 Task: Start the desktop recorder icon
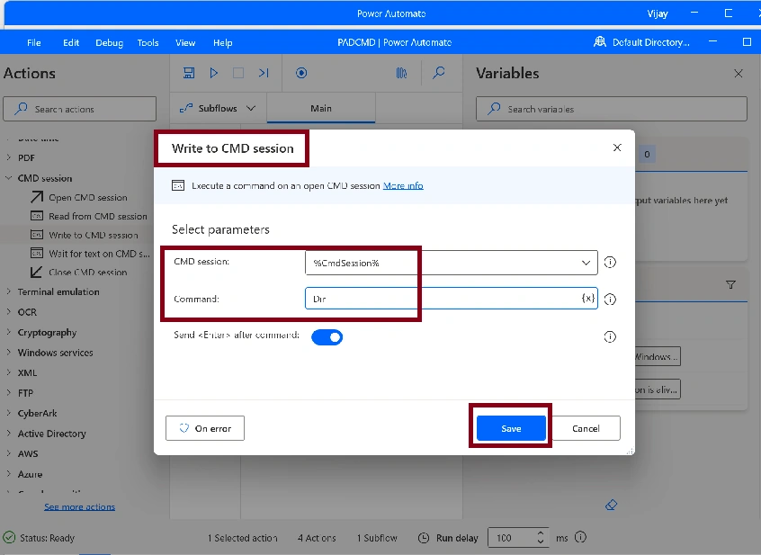[301, 73]
